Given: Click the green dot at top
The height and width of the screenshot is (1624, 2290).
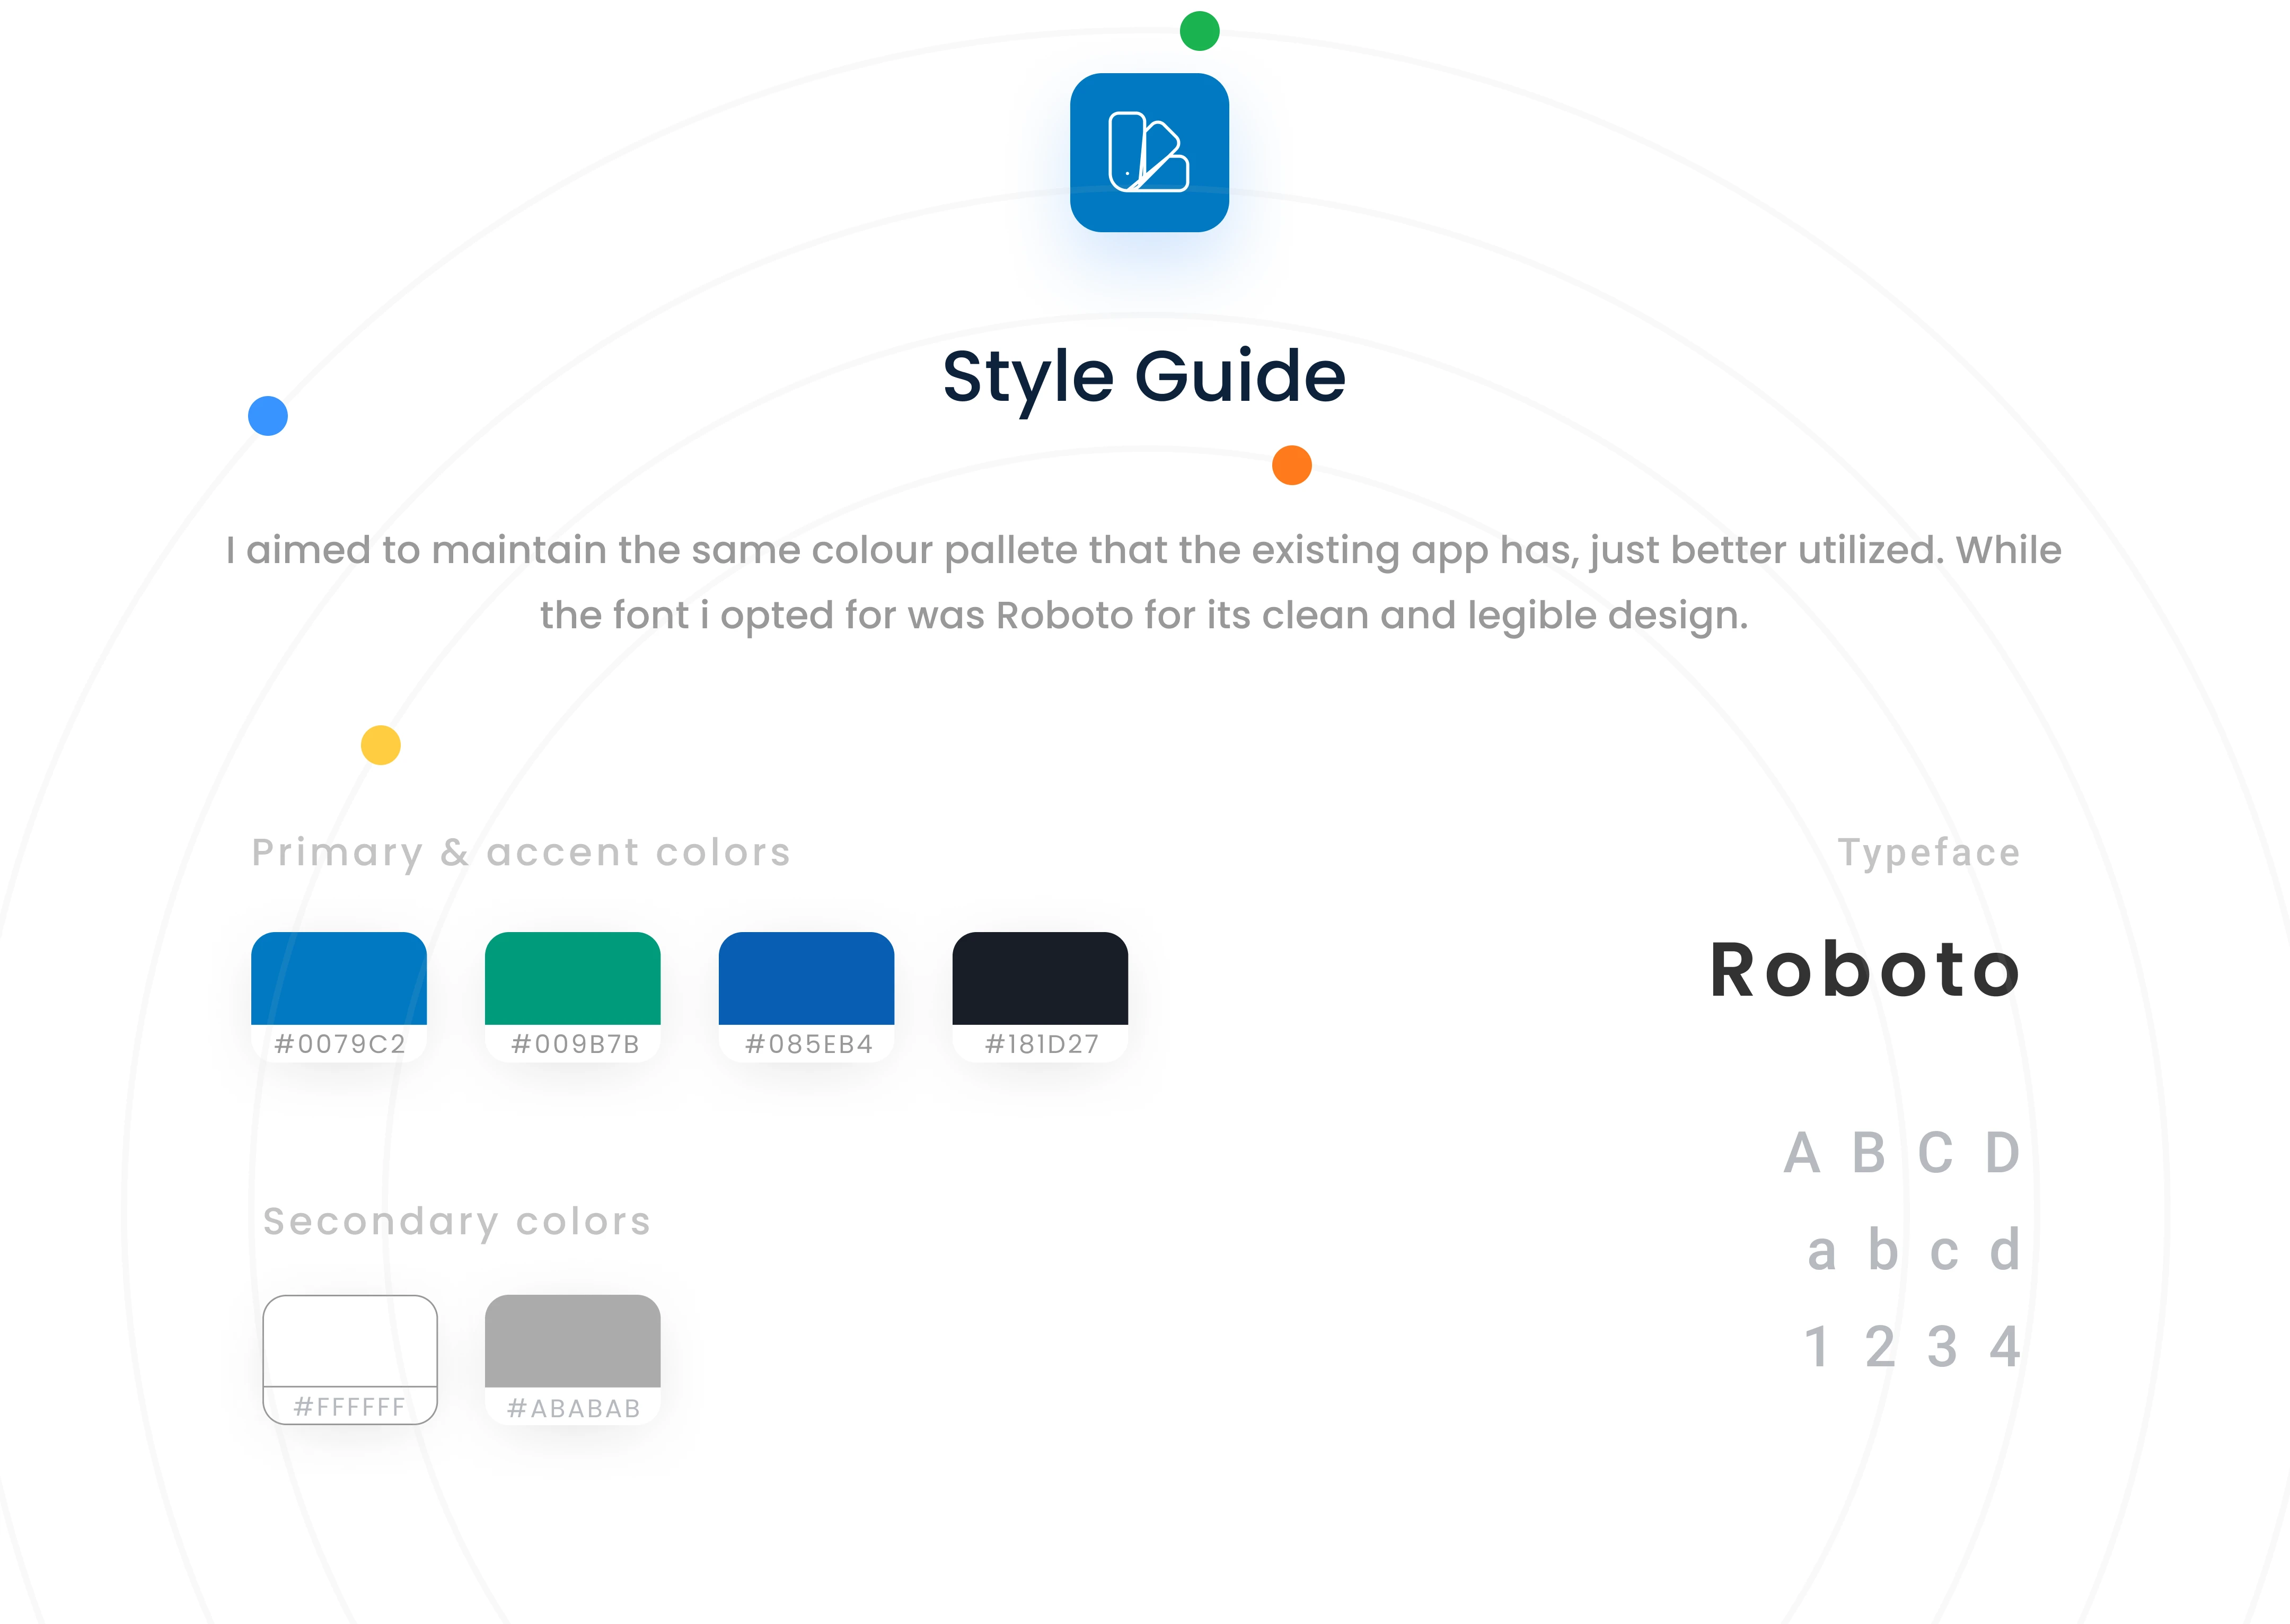Looking at the screenshot, I should pyautogui.click(x=1199, y=31).
